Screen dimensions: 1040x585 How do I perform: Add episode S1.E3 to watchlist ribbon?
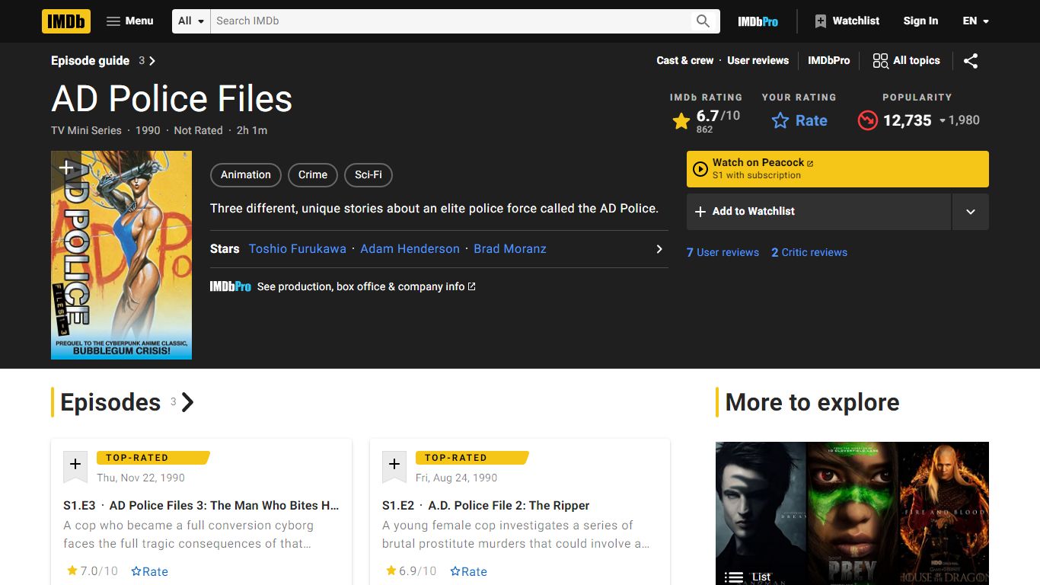coord(75,466)
